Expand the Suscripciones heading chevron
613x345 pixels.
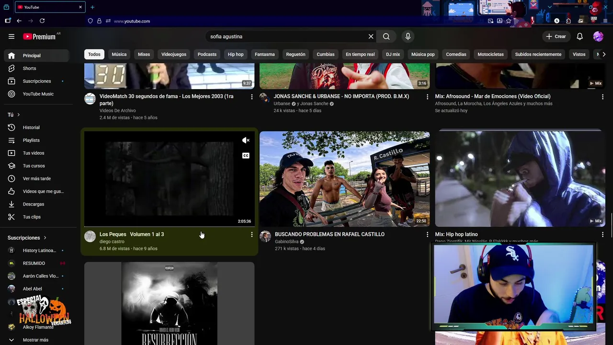(45, 238)
